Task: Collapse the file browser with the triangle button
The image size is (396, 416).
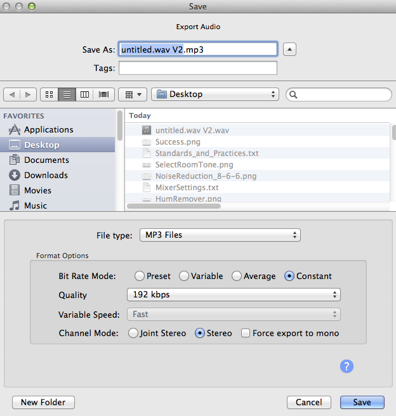Action: click(289, 49)
